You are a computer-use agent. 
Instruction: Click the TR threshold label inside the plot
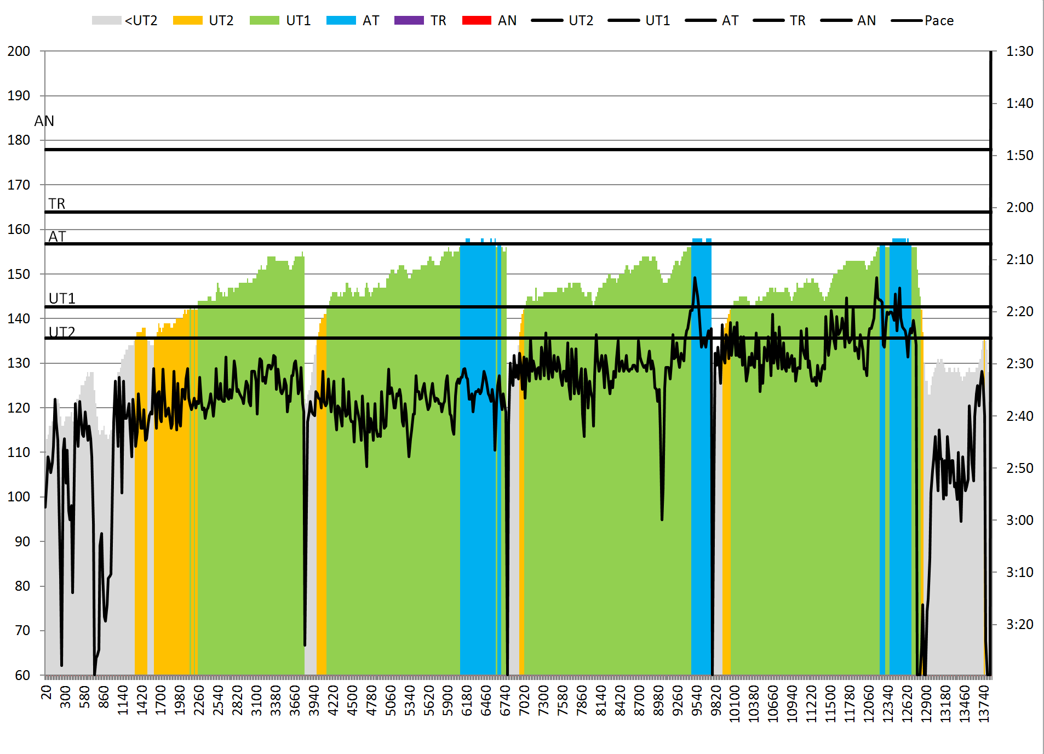(x=57, y=204)
